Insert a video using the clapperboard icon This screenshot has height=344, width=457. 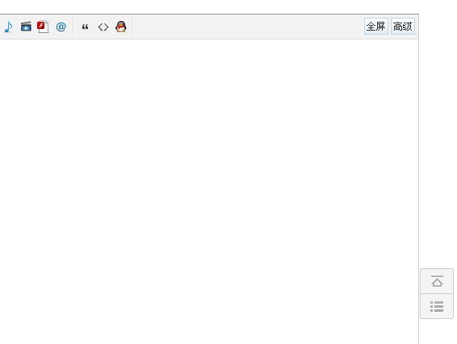click(x=26, y=27)
